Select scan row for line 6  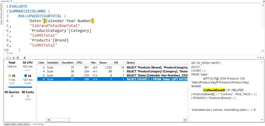pos(113,75)
